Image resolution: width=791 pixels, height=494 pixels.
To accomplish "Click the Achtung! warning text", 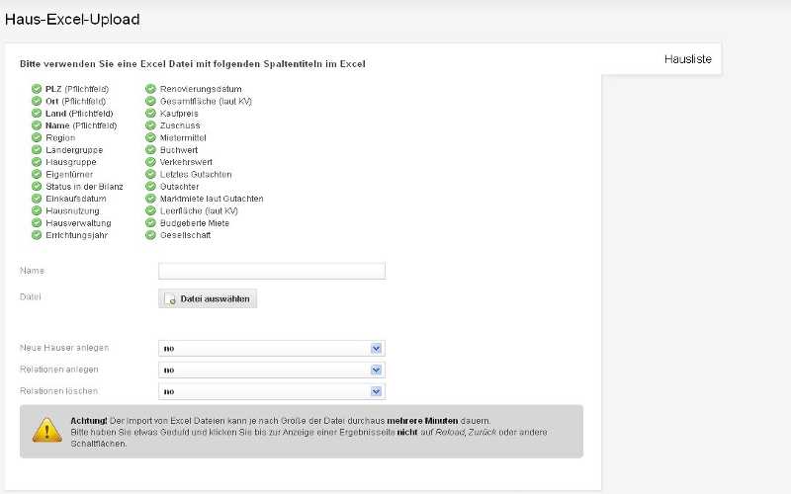I will point(89,421).
